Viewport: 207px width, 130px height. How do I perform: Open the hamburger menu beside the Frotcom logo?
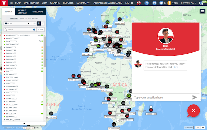(x=12, y=3)
